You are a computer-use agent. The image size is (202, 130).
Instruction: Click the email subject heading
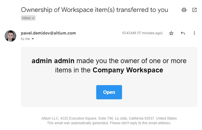coord(94,10)
